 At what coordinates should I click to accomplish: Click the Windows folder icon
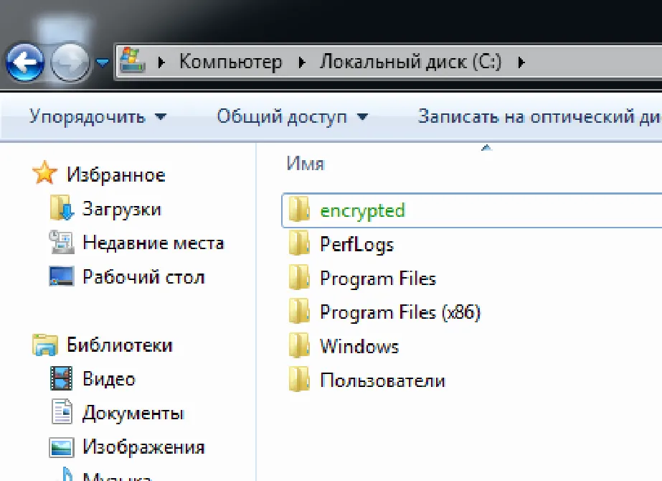[299, 345]
